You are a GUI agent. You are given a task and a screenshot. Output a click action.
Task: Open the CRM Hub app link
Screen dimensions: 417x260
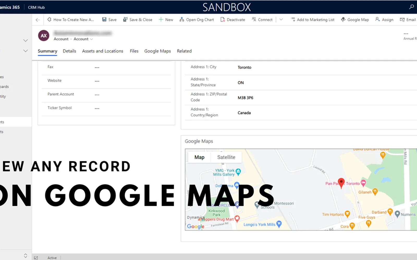(36, 7)
